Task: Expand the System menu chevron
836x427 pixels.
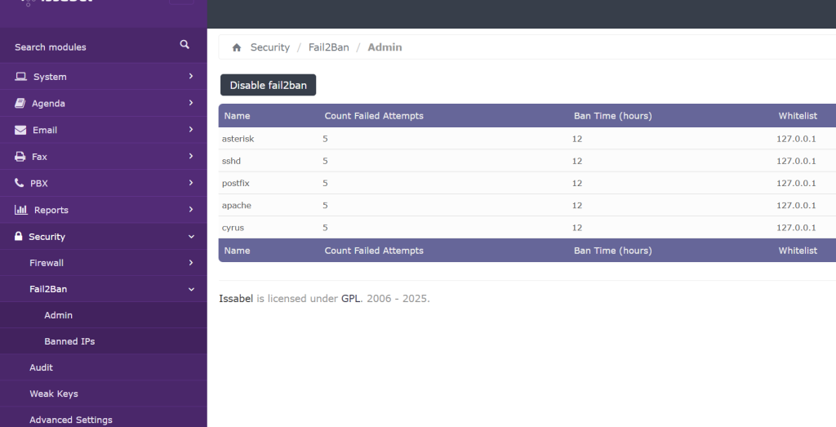Action: [191, 76]
